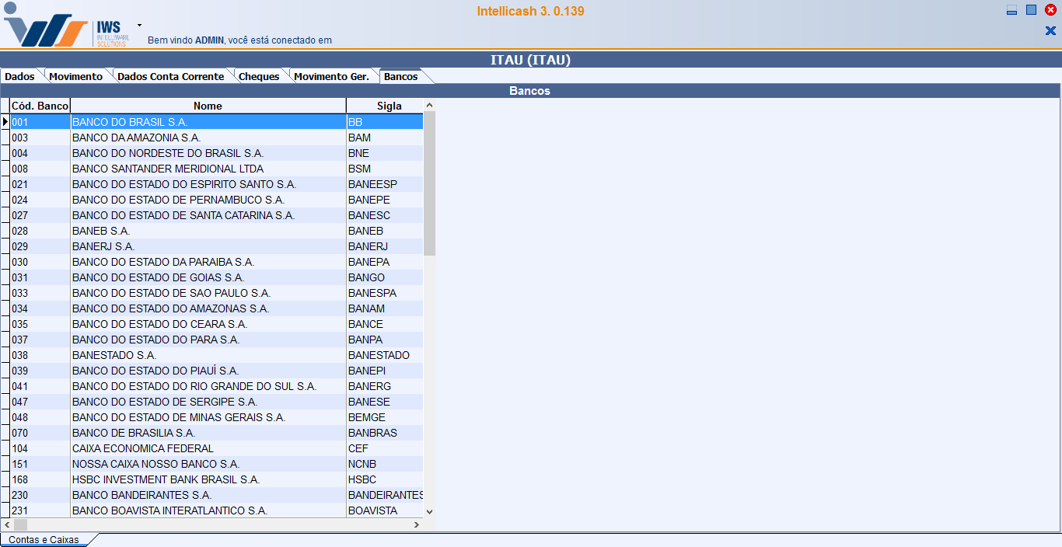This screenshot has width=1062, height=547.
Task: Close the Intellicash application with red button
Action: [1050, 10]
